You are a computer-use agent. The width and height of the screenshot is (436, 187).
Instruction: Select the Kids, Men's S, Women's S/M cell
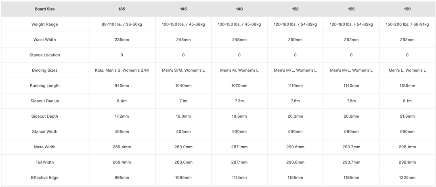[x=122, y=70]
